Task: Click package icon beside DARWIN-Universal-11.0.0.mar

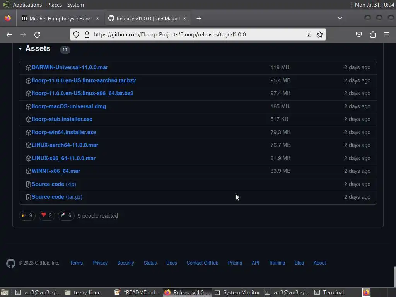Action: [28, 68]
